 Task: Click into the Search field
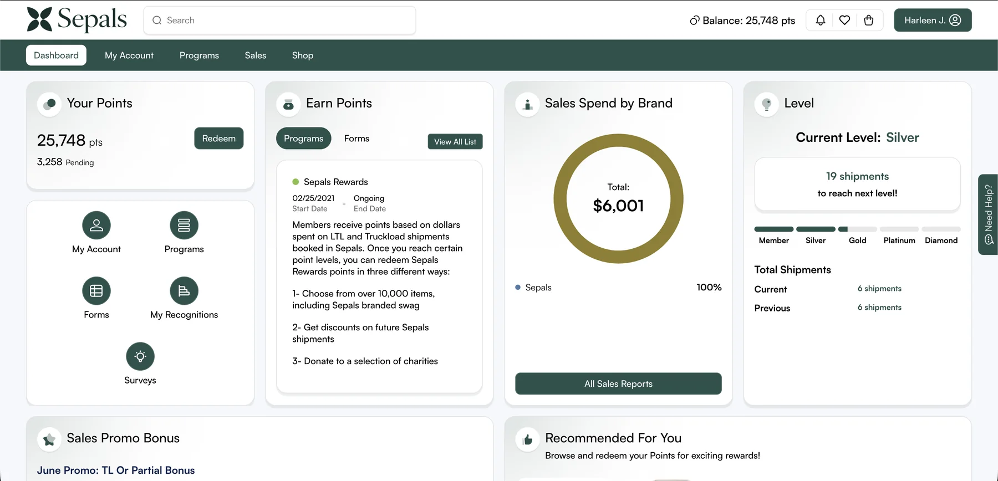click(279, 21)
